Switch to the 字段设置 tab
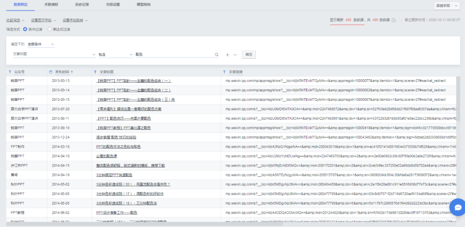 113,5
